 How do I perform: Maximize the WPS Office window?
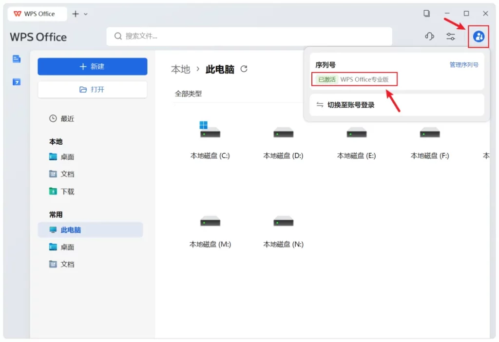466,13
